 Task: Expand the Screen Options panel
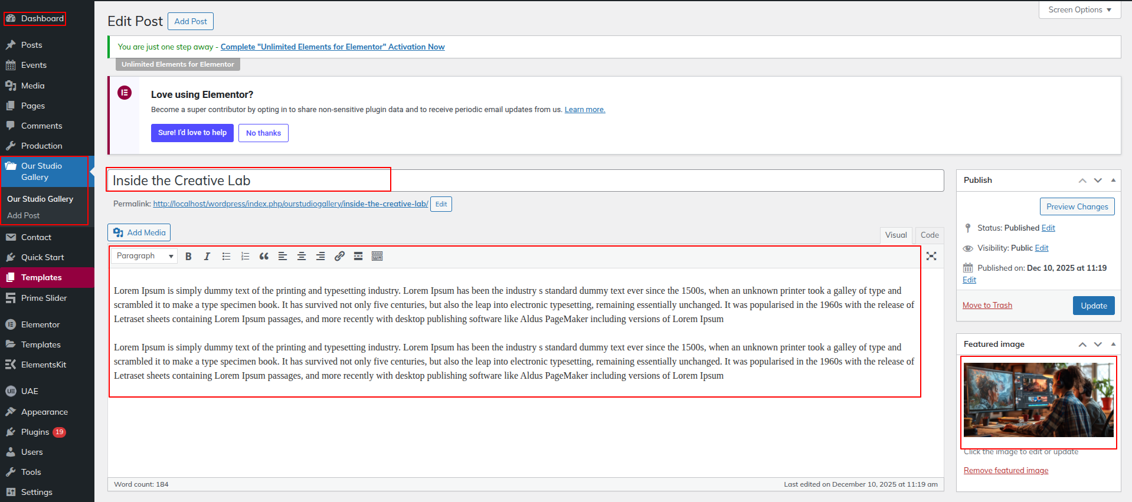1079,10
